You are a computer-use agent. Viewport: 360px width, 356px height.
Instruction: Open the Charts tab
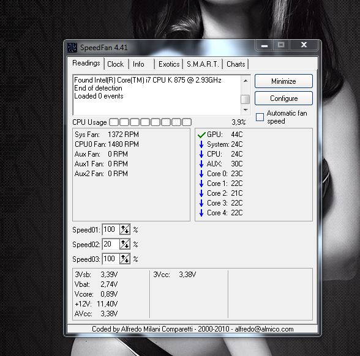coord(236,64)
